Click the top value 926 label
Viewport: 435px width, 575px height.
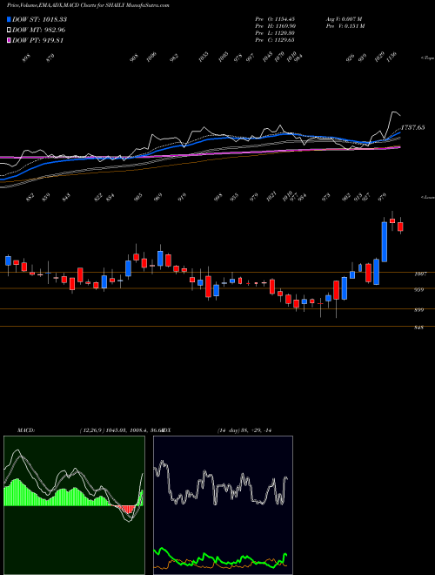pyautogui.click(x=351, y=57)
